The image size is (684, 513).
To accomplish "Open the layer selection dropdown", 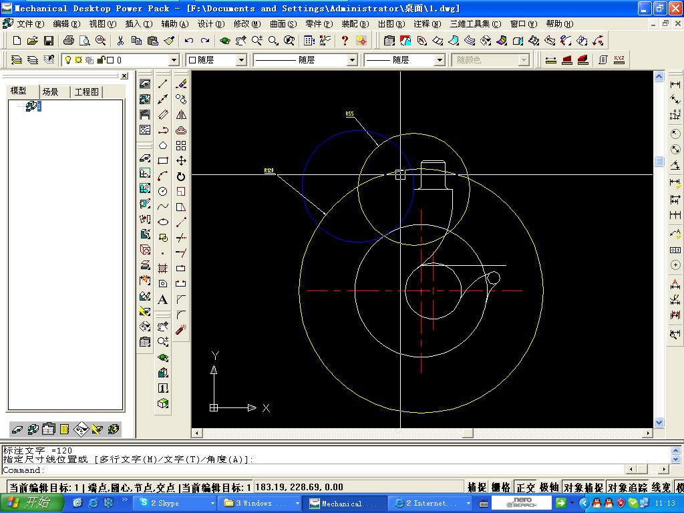I will [x=174, y=60].
